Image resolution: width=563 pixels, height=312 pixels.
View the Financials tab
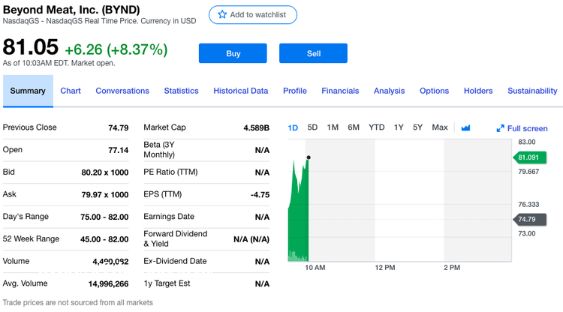click(x=340, y=91)
